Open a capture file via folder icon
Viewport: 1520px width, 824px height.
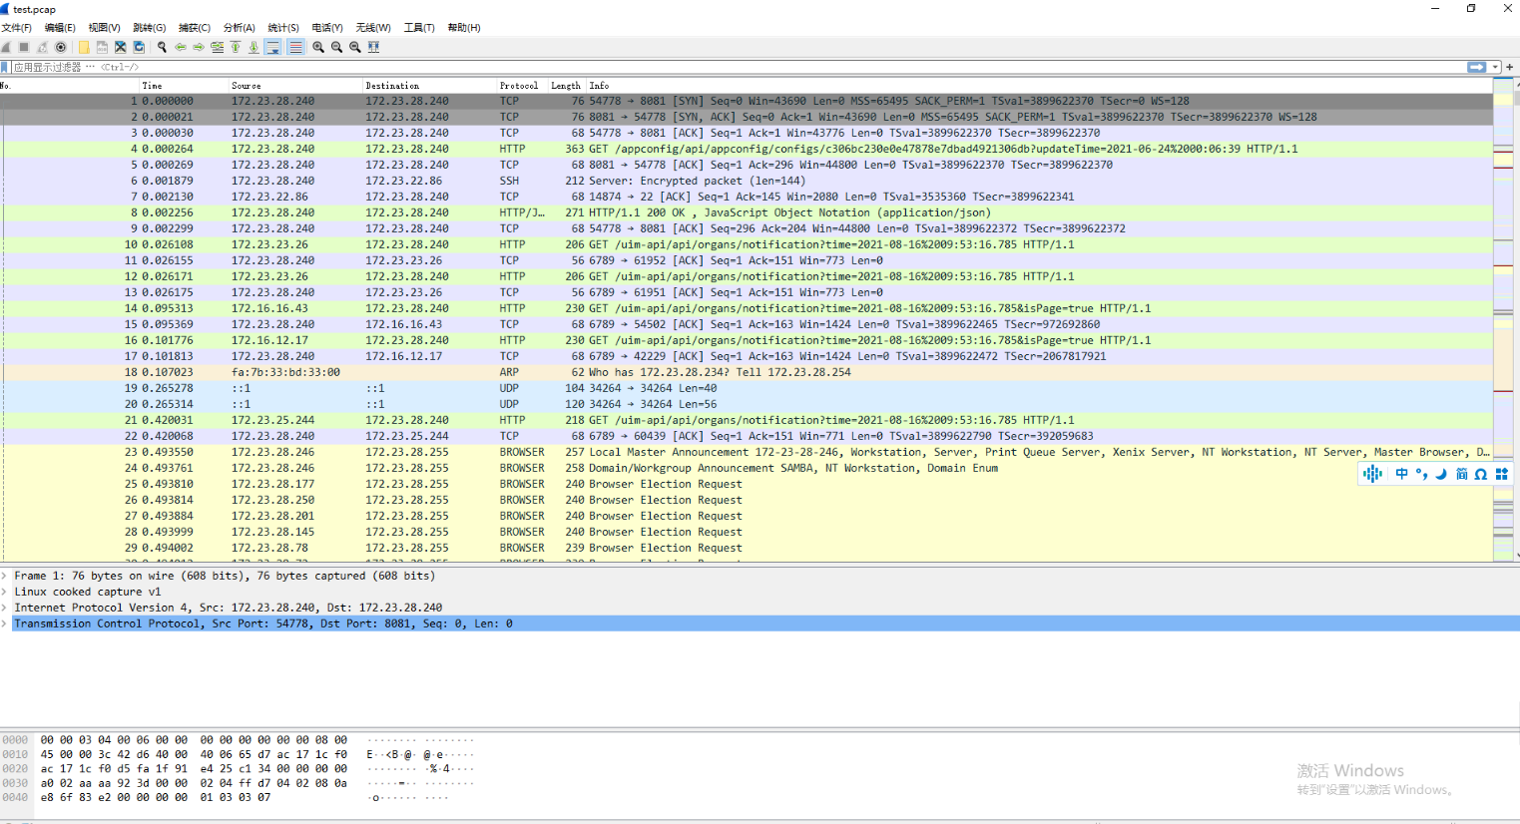pyautogui.click(x=84, y=47)
